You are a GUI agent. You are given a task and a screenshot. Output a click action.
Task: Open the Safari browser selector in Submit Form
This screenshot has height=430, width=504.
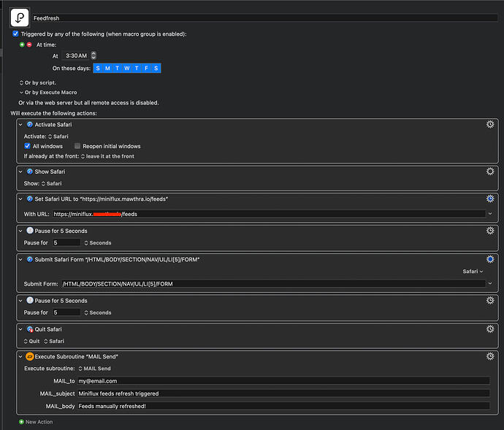click(x=473, y=272)
